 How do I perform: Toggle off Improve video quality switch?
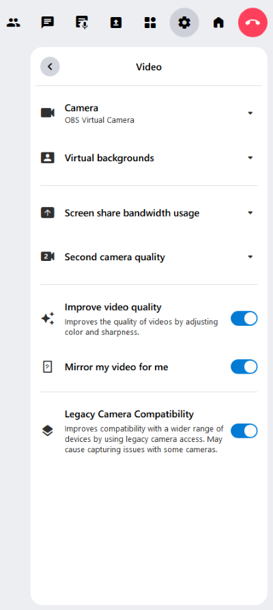tap(244, 318)
